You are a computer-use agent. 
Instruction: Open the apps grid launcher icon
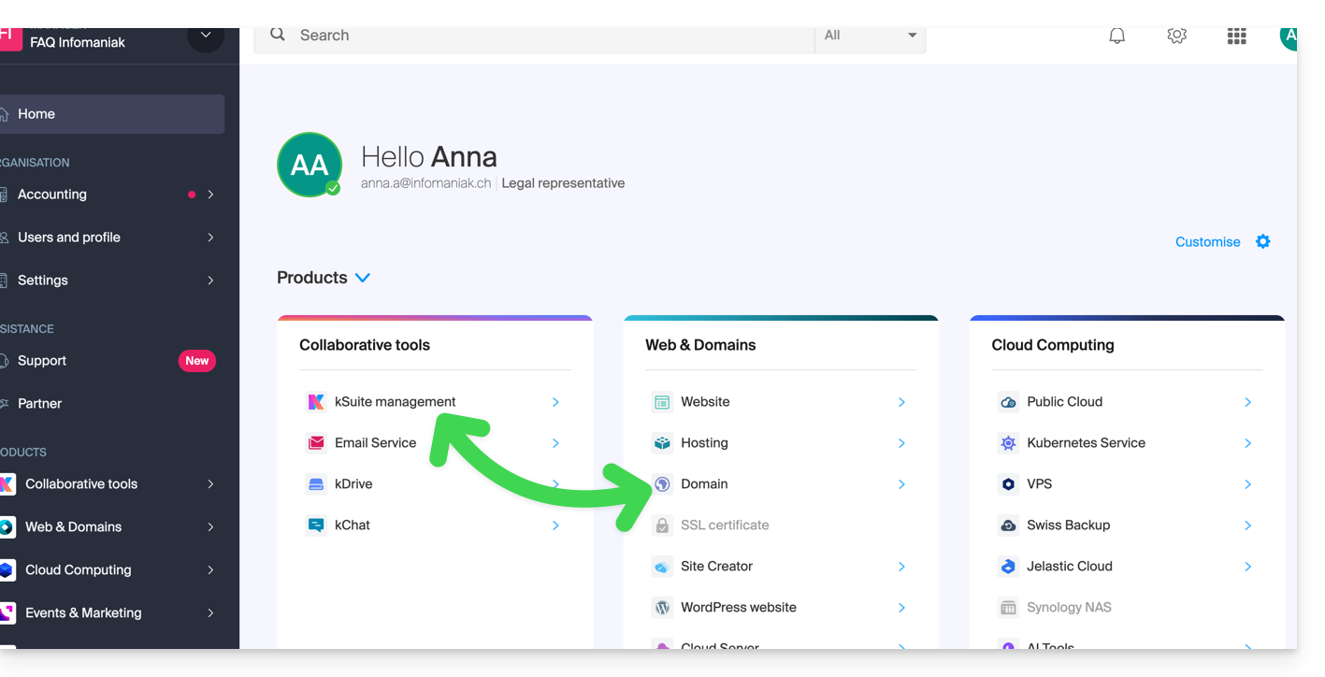pyautogui.click(x=1236, y=36)
